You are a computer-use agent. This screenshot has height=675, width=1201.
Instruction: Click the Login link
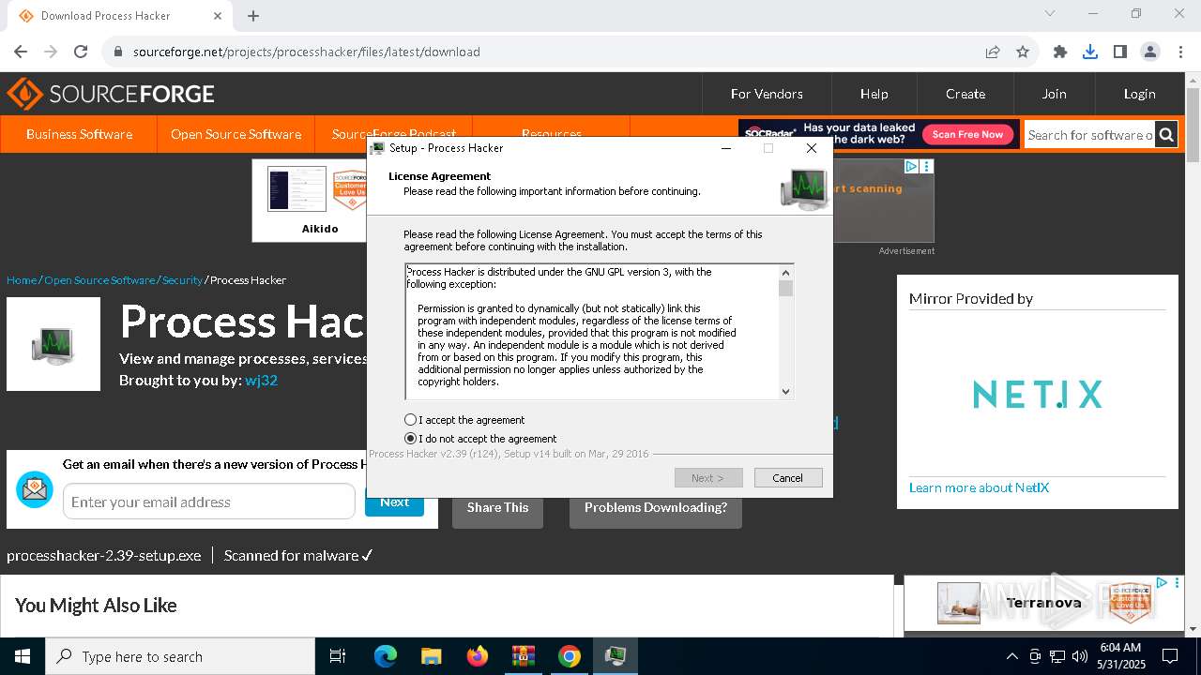1139,94
